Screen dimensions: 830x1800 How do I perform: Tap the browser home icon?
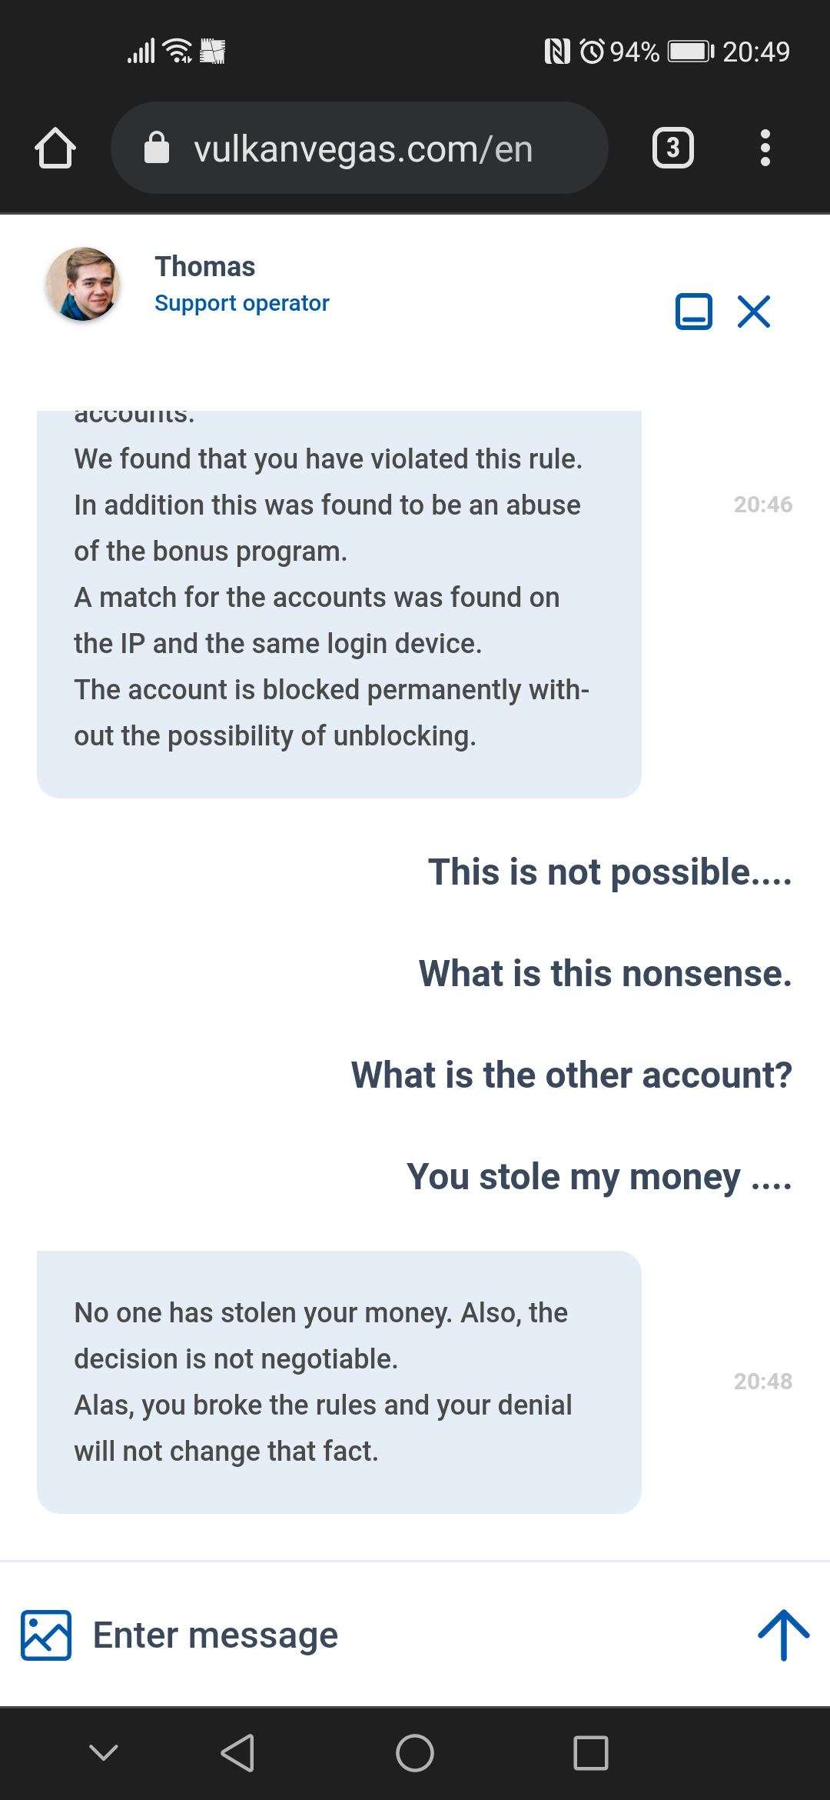click(x=55, y=148)
